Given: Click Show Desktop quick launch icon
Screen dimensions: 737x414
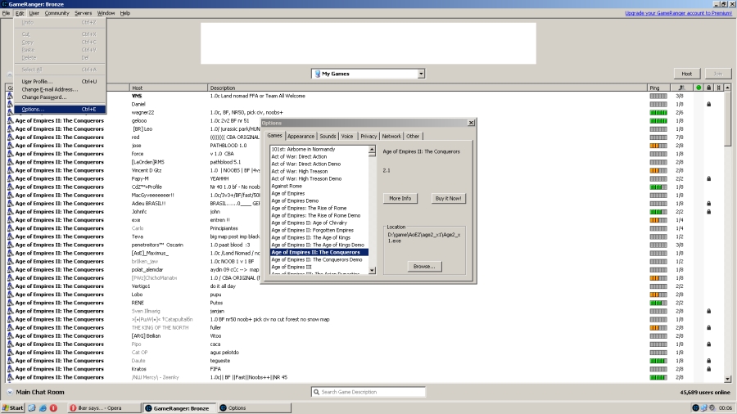Looking at the screenshot, I should [32, 408].
